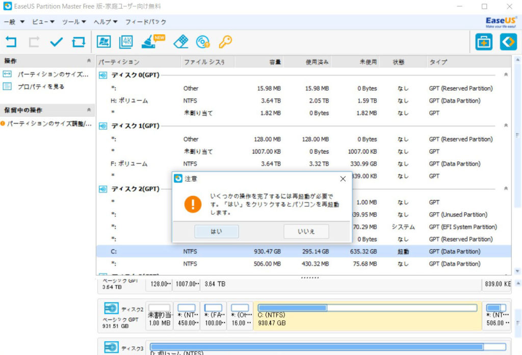Click the key license icon
The image size is (522, 355).
coord(225,42)
